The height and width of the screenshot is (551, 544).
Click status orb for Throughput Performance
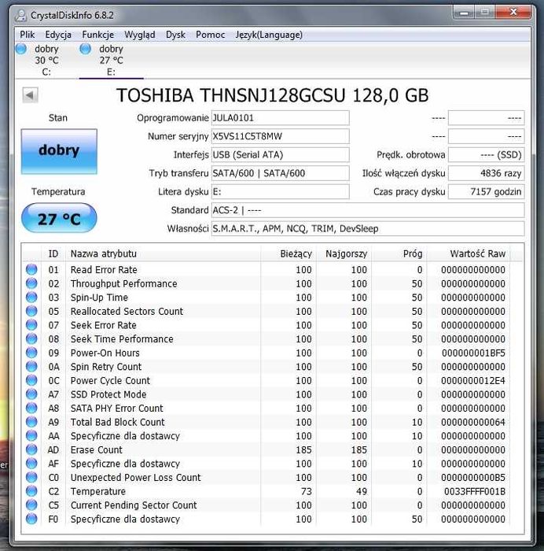coord(31,283)
